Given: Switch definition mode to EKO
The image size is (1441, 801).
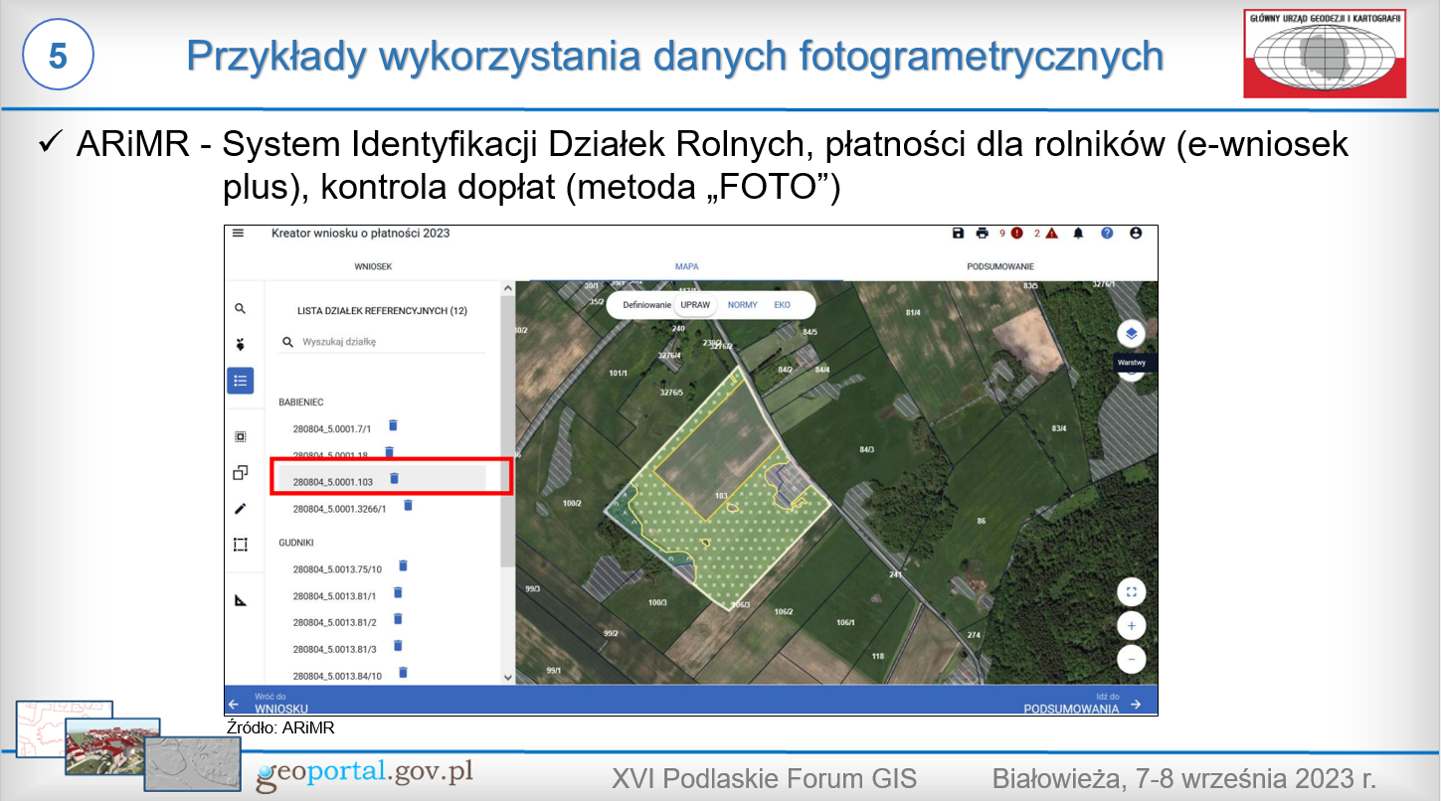Looking at the screenshot, I should point(783,305).
